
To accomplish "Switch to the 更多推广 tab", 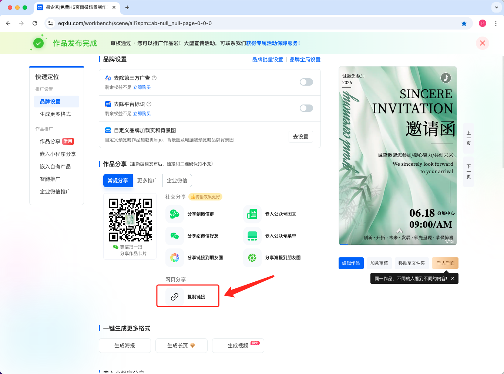I will pos(147,181).
